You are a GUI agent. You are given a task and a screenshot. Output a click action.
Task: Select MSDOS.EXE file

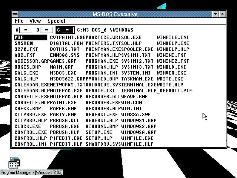click(63, 73)
